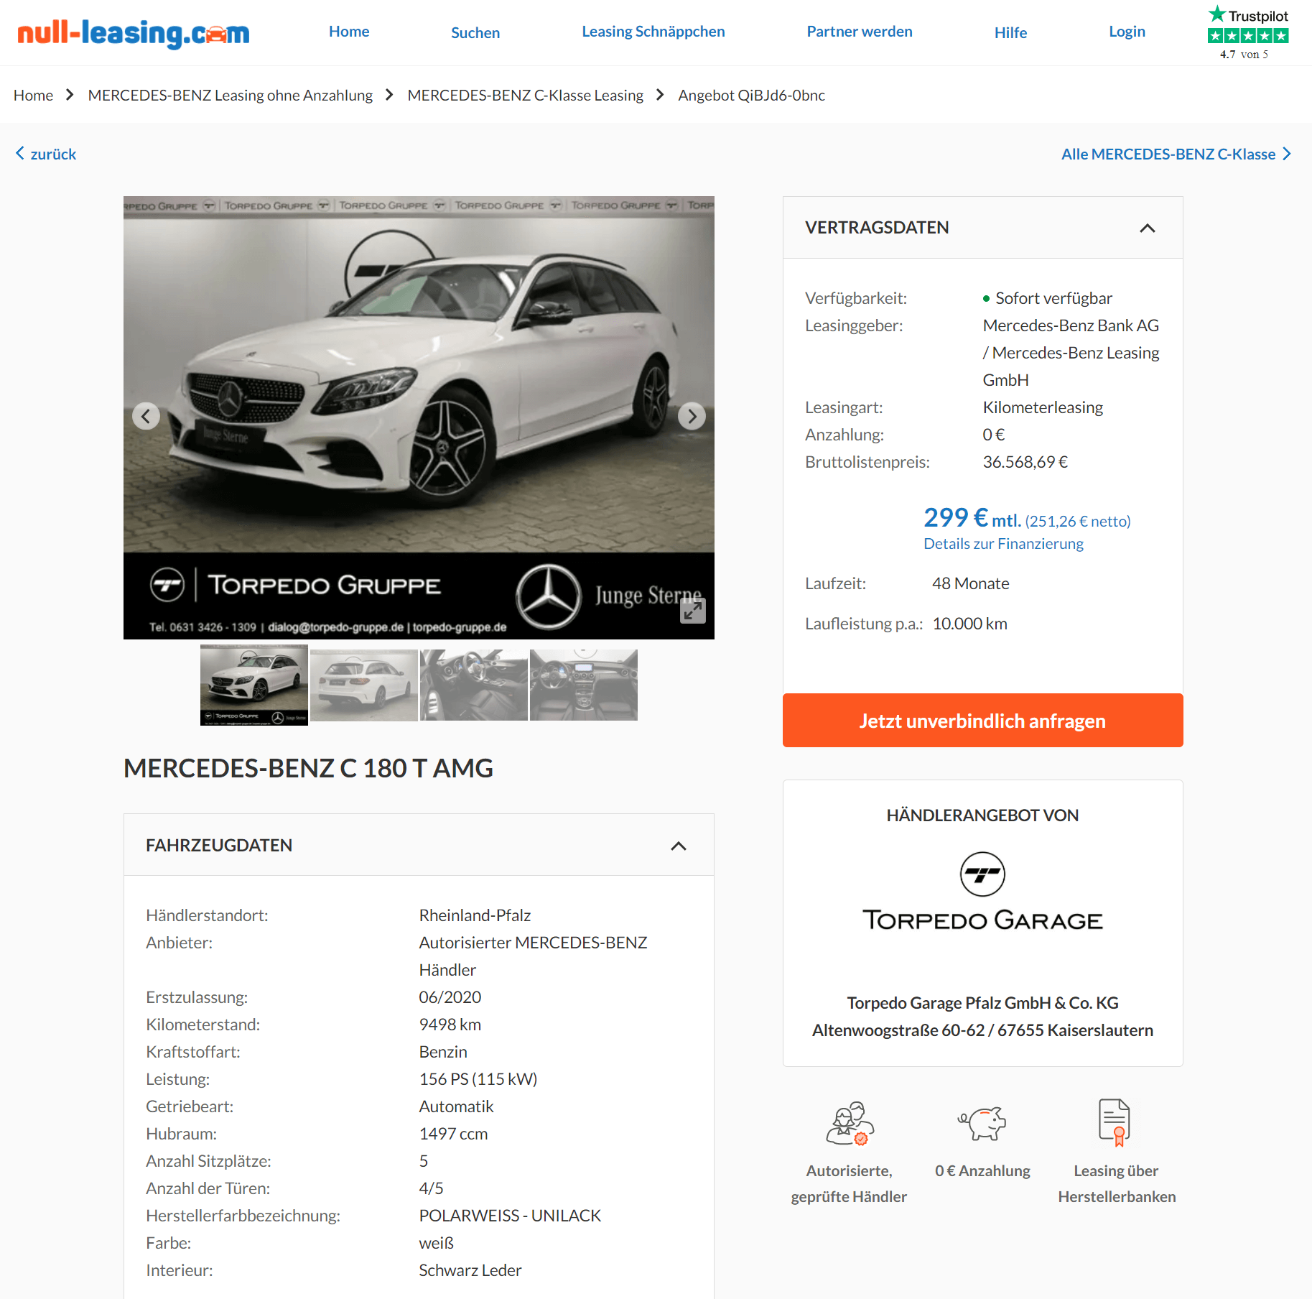This screenshot has height=1299, width=1312.
Task: Go back via zurück chevron link
Action: (46, 154)
